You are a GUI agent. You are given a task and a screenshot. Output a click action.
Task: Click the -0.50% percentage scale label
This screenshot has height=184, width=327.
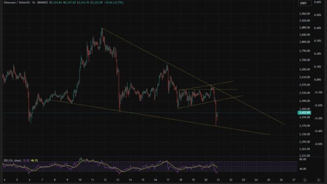[318, 144]
